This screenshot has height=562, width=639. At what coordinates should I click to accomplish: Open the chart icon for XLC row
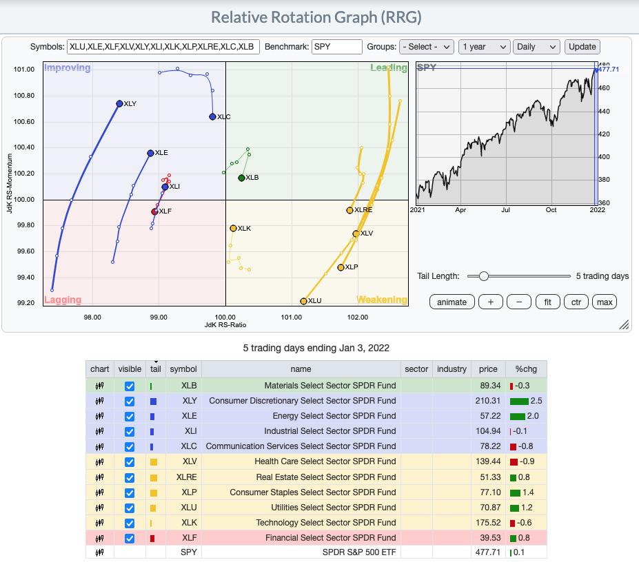coord(100,447)
